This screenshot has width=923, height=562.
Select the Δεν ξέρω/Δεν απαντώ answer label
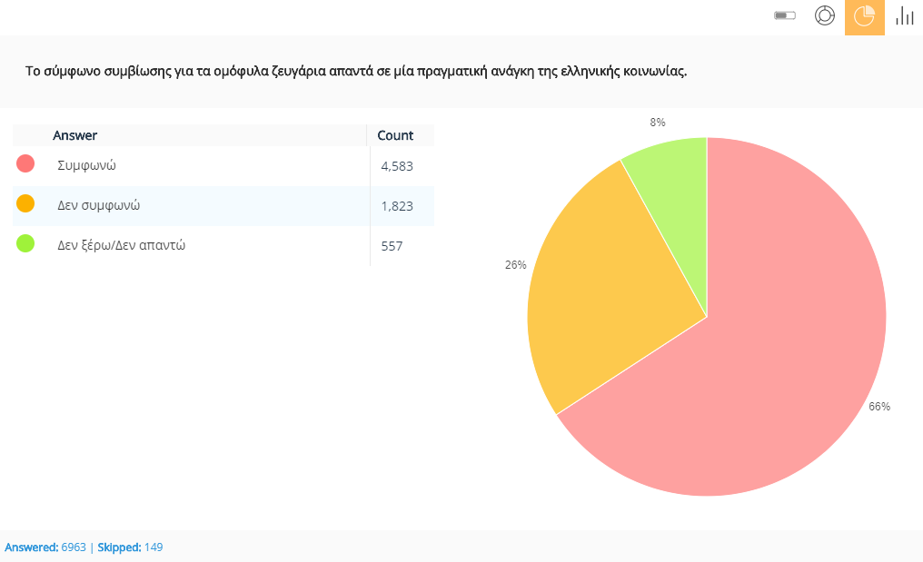pos(122,245)
